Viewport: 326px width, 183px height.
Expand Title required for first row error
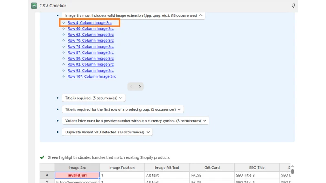coord(123,109)
